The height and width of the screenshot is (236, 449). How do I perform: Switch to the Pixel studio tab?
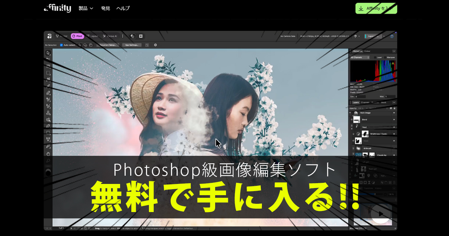point(77,36)
